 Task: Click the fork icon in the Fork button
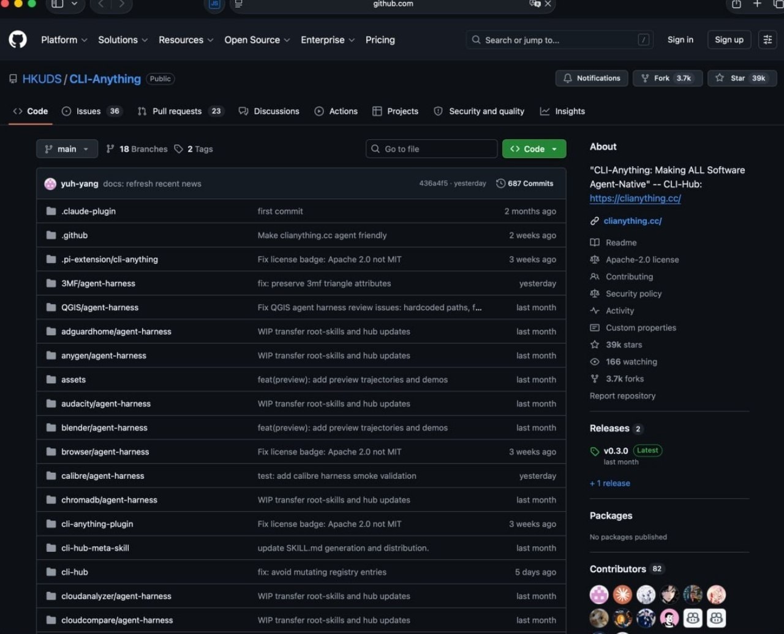[x=645, y=78]
